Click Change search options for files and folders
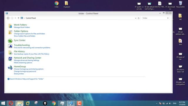Viewport: 188px width, 106px height. click(x=29, y=34)
